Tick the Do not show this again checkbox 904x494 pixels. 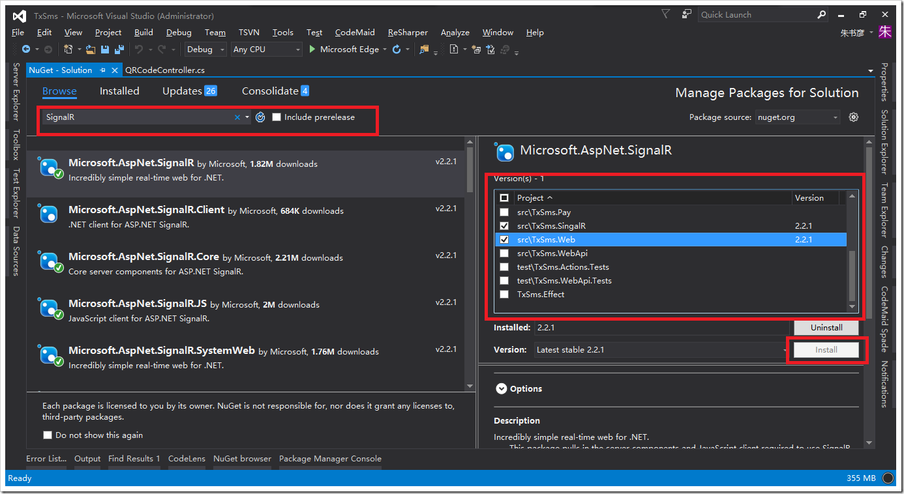pyautogui.click(x=48, y=435)
